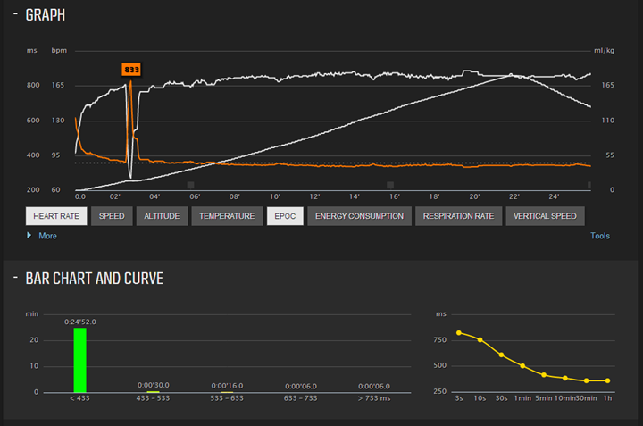Toggle the Energy Consumption graph series
This screenshot has height=426, width=643.
click(359, 216)
